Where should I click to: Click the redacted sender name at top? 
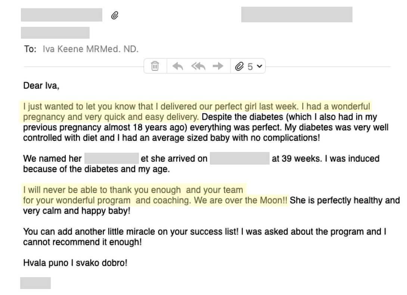pos(62,15)
